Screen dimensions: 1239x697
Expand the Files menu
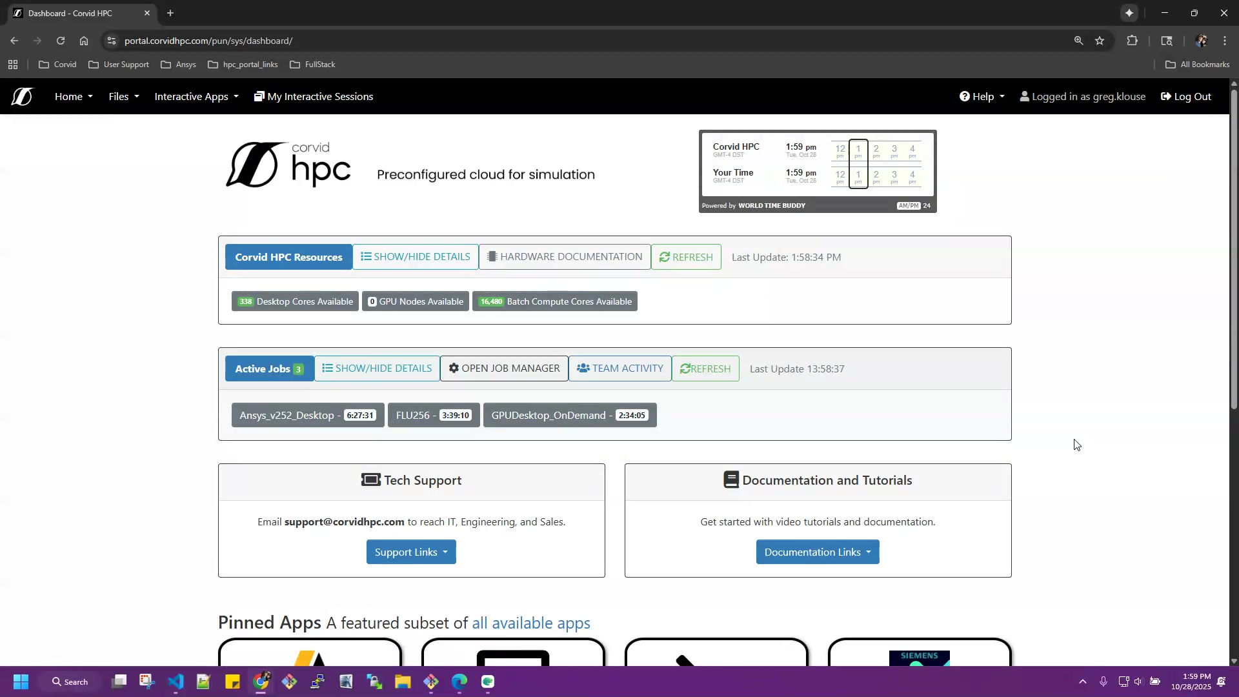click(123, 97)
